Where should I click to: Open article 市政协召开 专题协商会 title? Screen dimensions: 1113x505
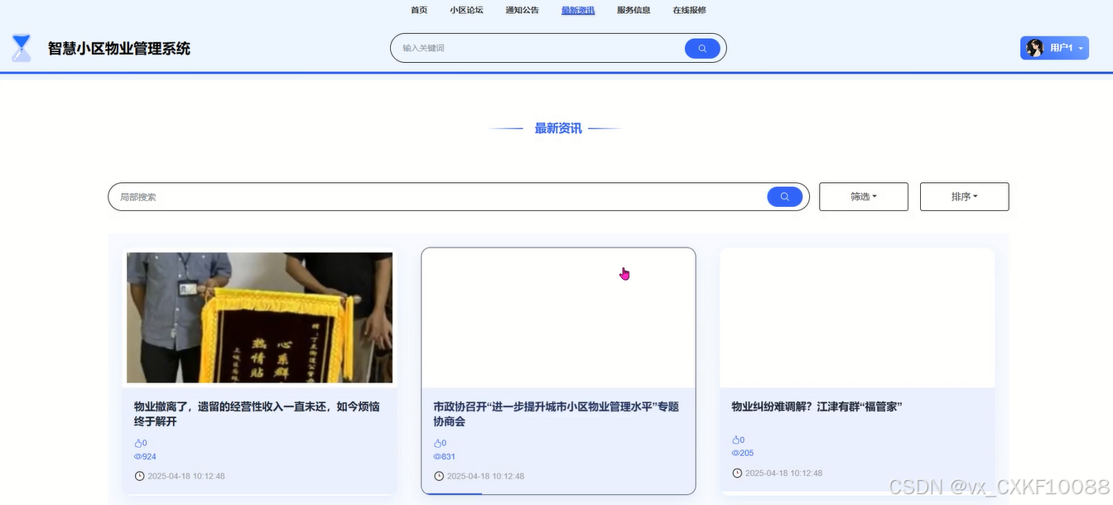(x=556, y=414)
